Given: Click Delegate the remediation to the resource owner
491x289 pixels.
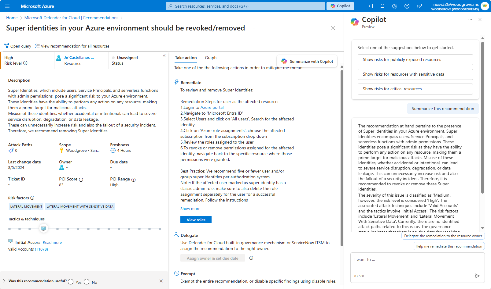Looking at the screenshot, I should pos(443,236).
